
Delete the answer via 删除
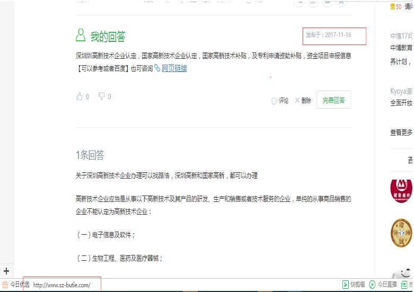click(x=303, y=100)
